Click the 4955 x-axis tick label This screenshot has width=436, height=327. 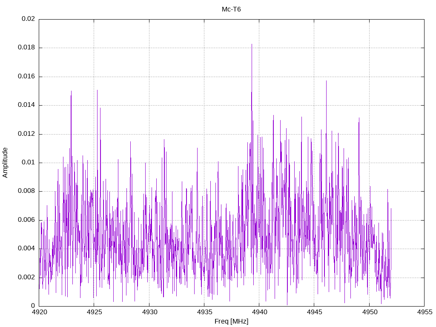425,312
